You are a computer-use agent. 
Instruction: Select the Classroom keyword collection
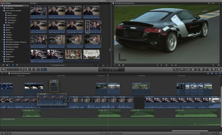point(10,28)
